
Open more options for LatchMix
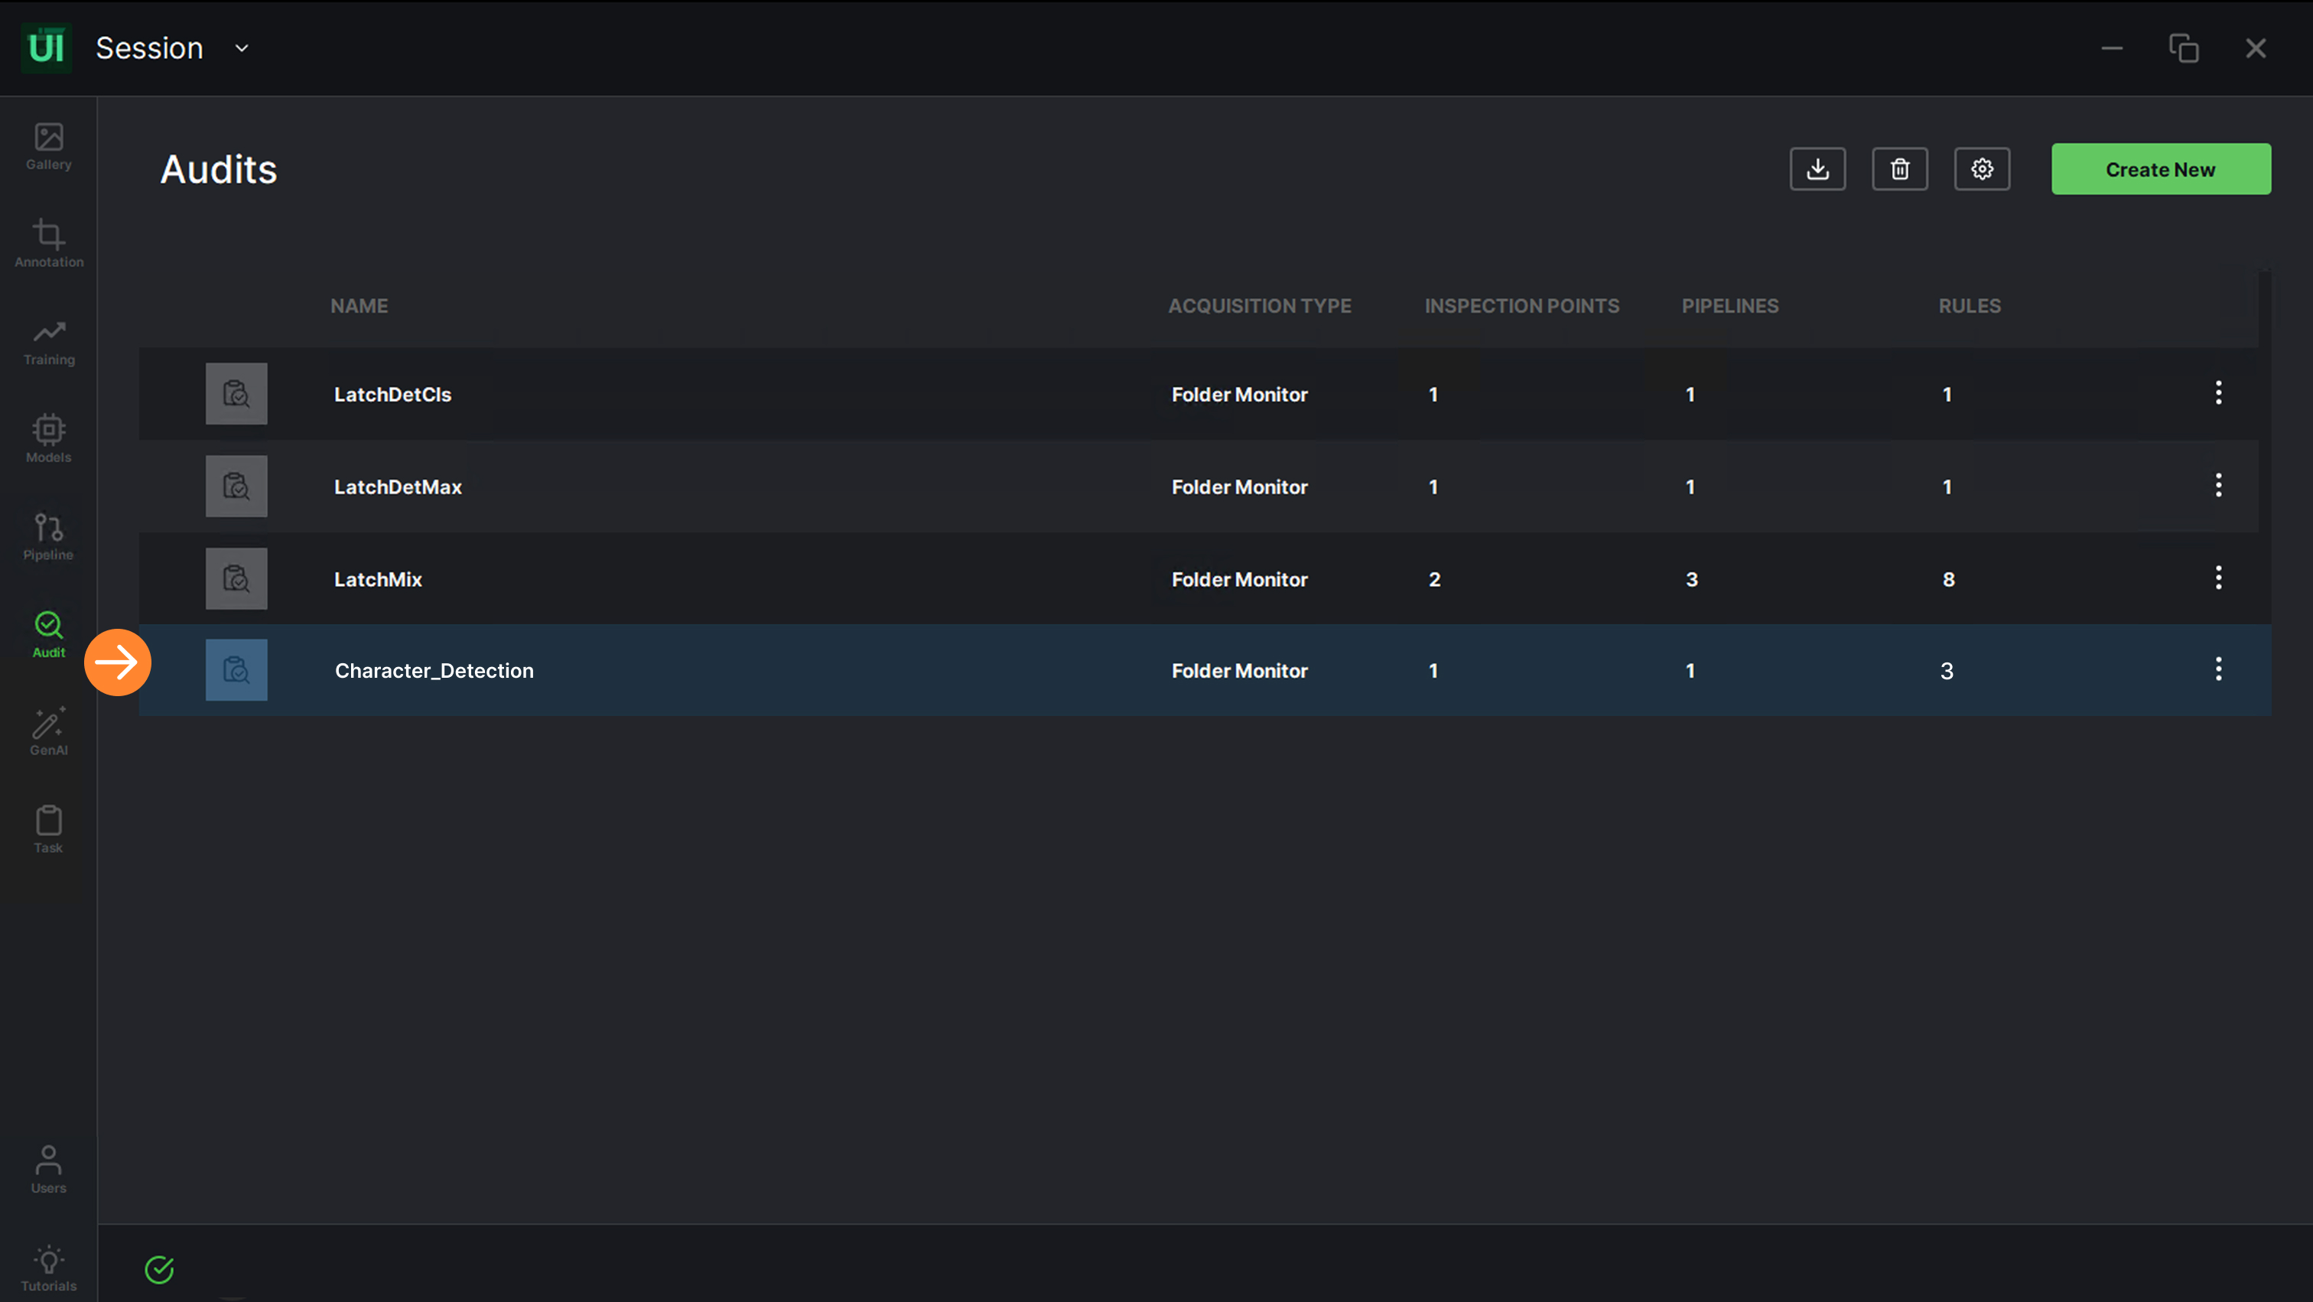point(2218,578)
